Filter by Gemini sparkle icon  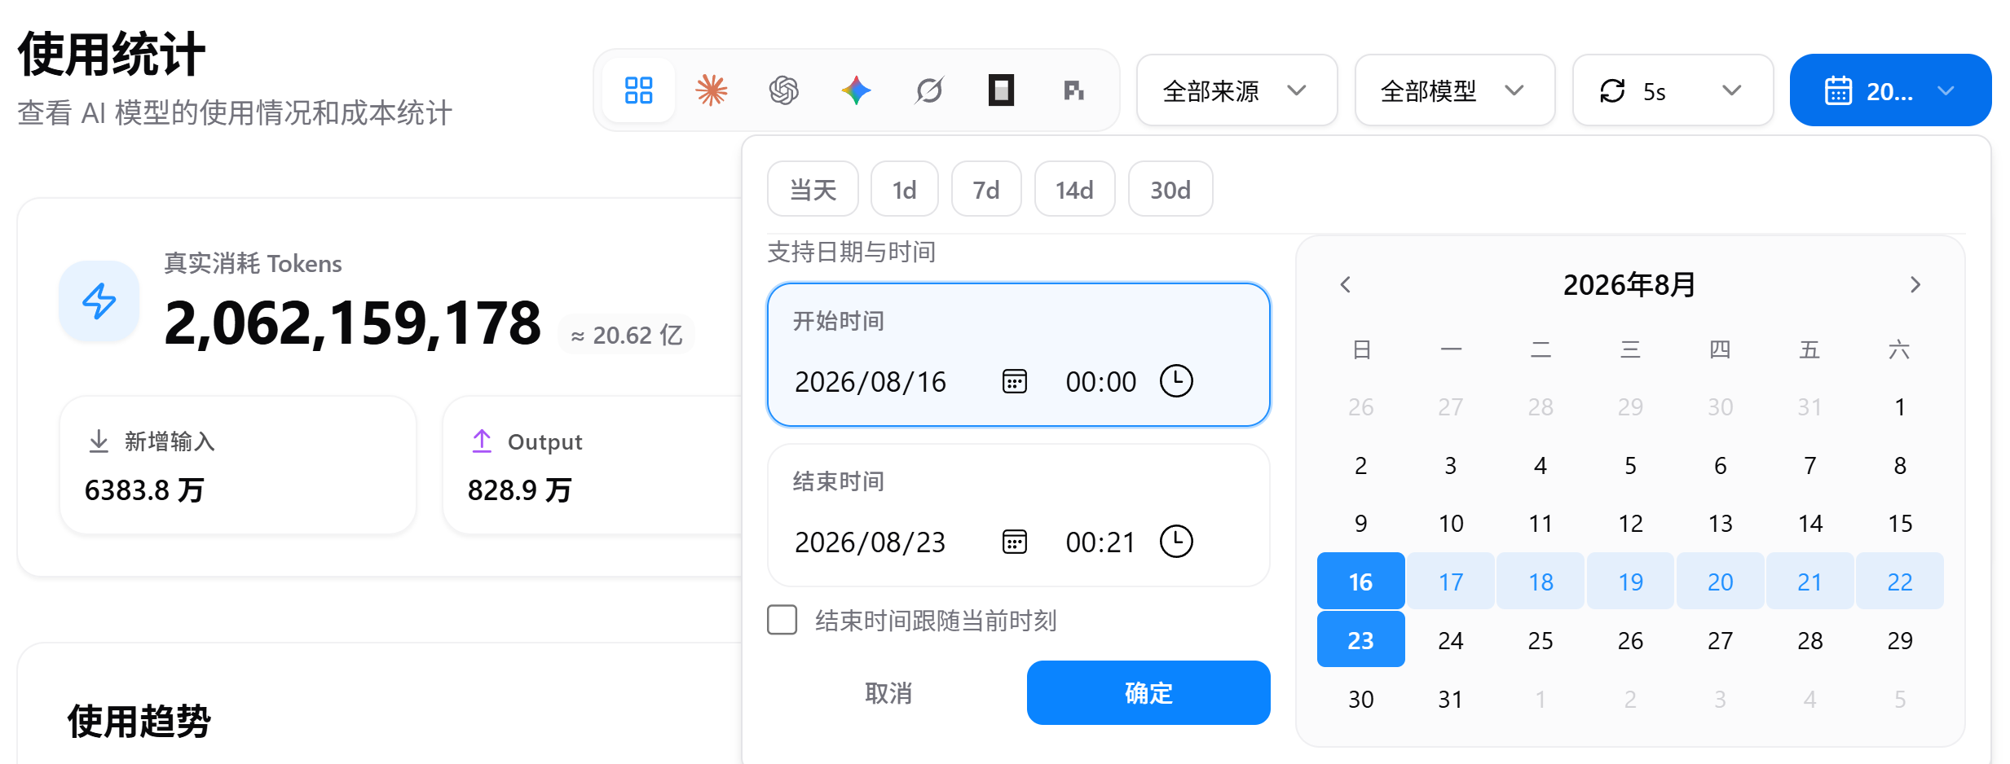click(x=856, y=90)
